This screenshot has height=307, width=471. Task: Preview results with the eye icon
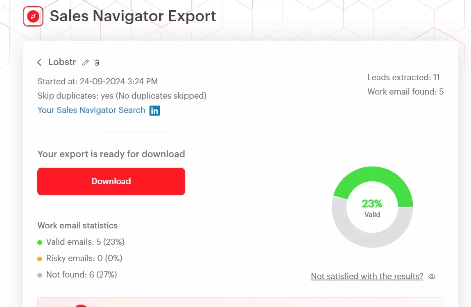[431, 276]
